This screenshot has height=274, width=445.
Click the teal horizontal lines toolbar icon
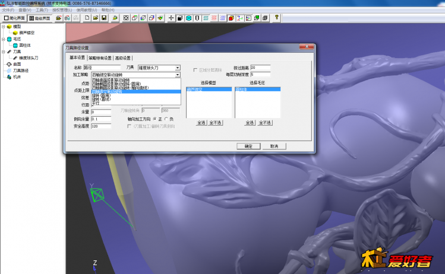point(206,18)
